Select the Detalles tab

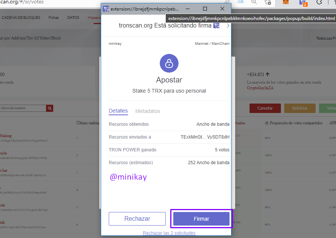(118, 111)
